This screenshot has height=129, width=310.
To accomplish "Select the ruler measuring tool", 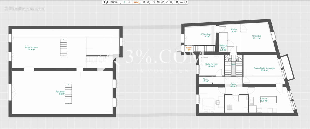I will click(162, 2).
